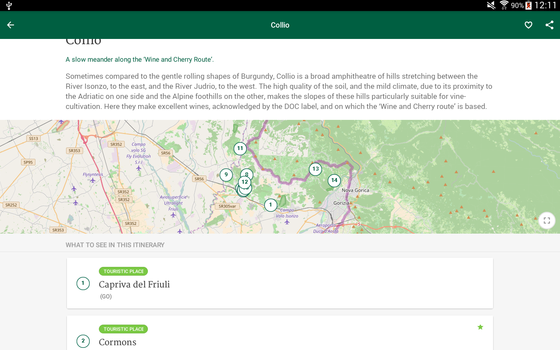This screenshot has width=560, height=350.
Task: Select map marker number 8
Action: point(247,174)
